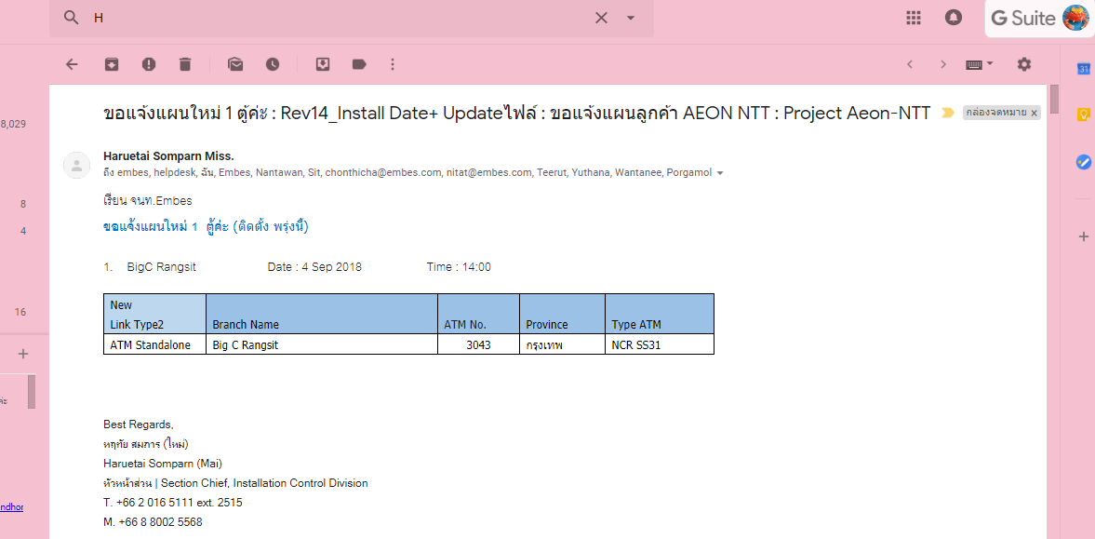Open Gmail settings gear
Screen dimensions: 1095x539
(1023, 64)
